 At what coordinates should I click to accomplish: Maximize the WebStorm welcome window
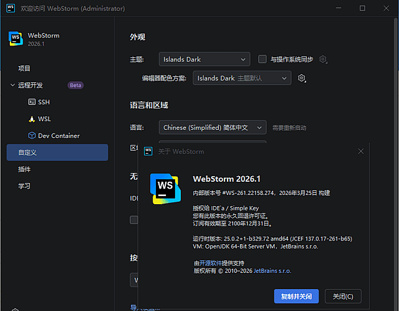(x=362, y=8)
